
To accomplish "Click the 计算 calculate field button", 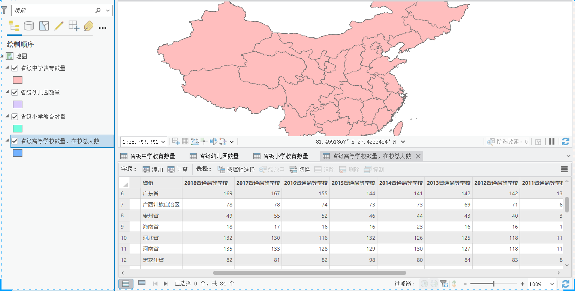I will pyautogui.click(x=177, y=169).
